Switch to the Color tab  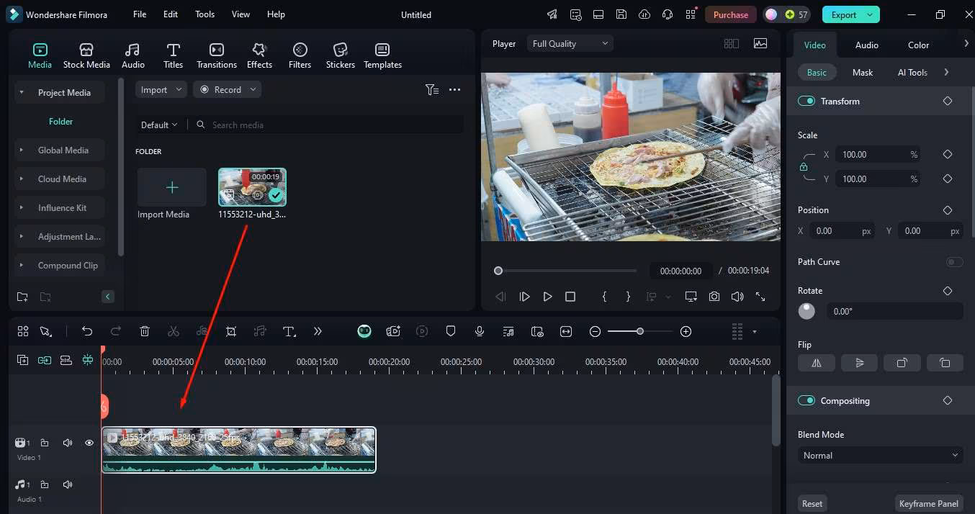pos(918,45)
